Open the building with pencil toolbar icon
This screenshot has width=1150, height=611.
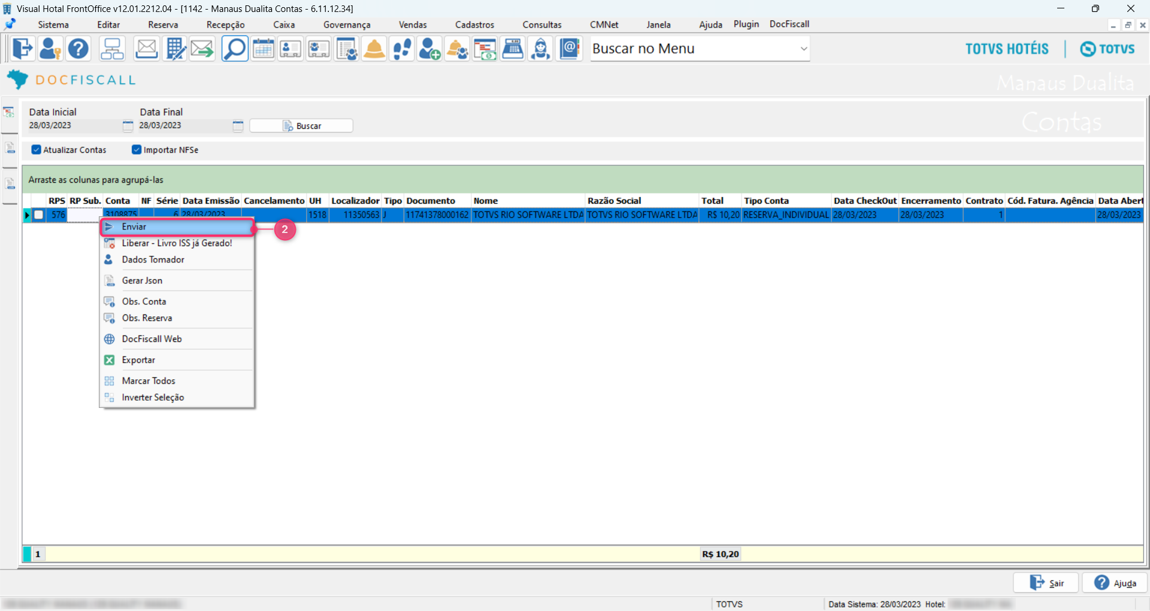click(175, 49)
